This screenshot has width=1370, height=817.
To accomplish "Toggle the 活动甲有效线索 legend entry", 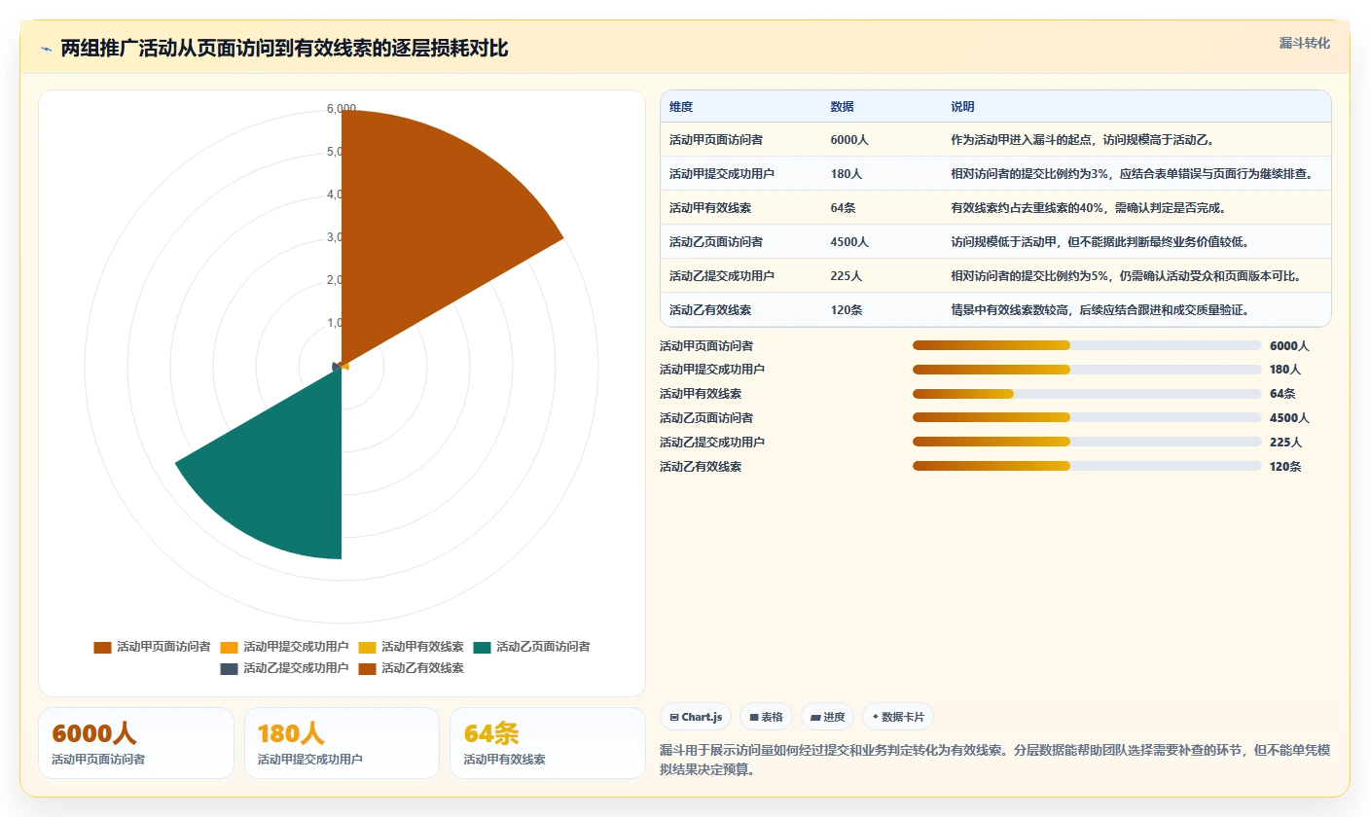I will (x=411, y=647).
